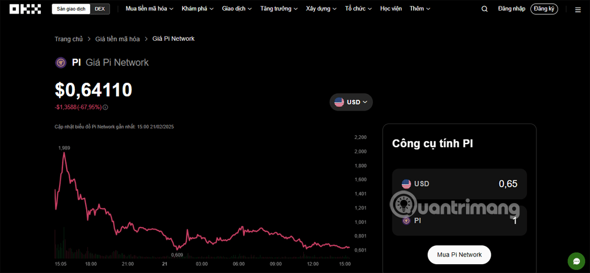Click the price change info icon

pos(106,107)
